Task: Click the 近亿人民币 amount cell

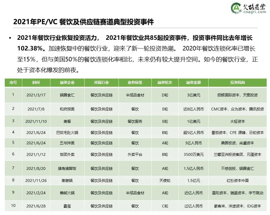Action: coord(193,193)
